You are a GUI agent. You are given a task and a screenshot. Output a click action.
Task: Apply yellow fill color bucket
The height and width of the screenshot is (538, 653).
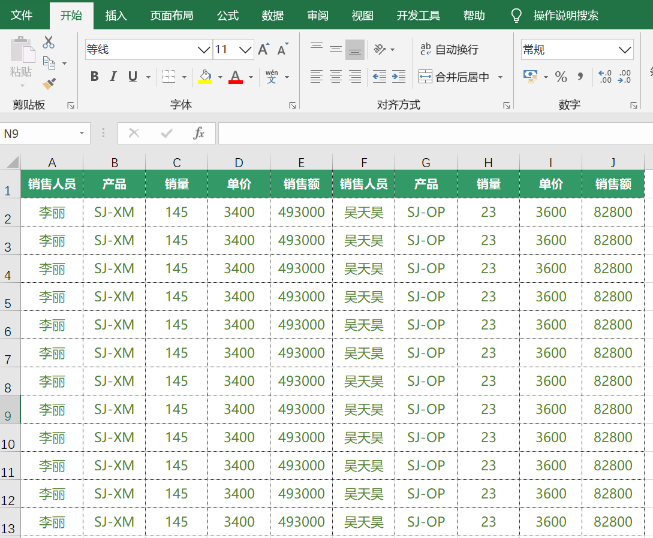click(205, 77)
